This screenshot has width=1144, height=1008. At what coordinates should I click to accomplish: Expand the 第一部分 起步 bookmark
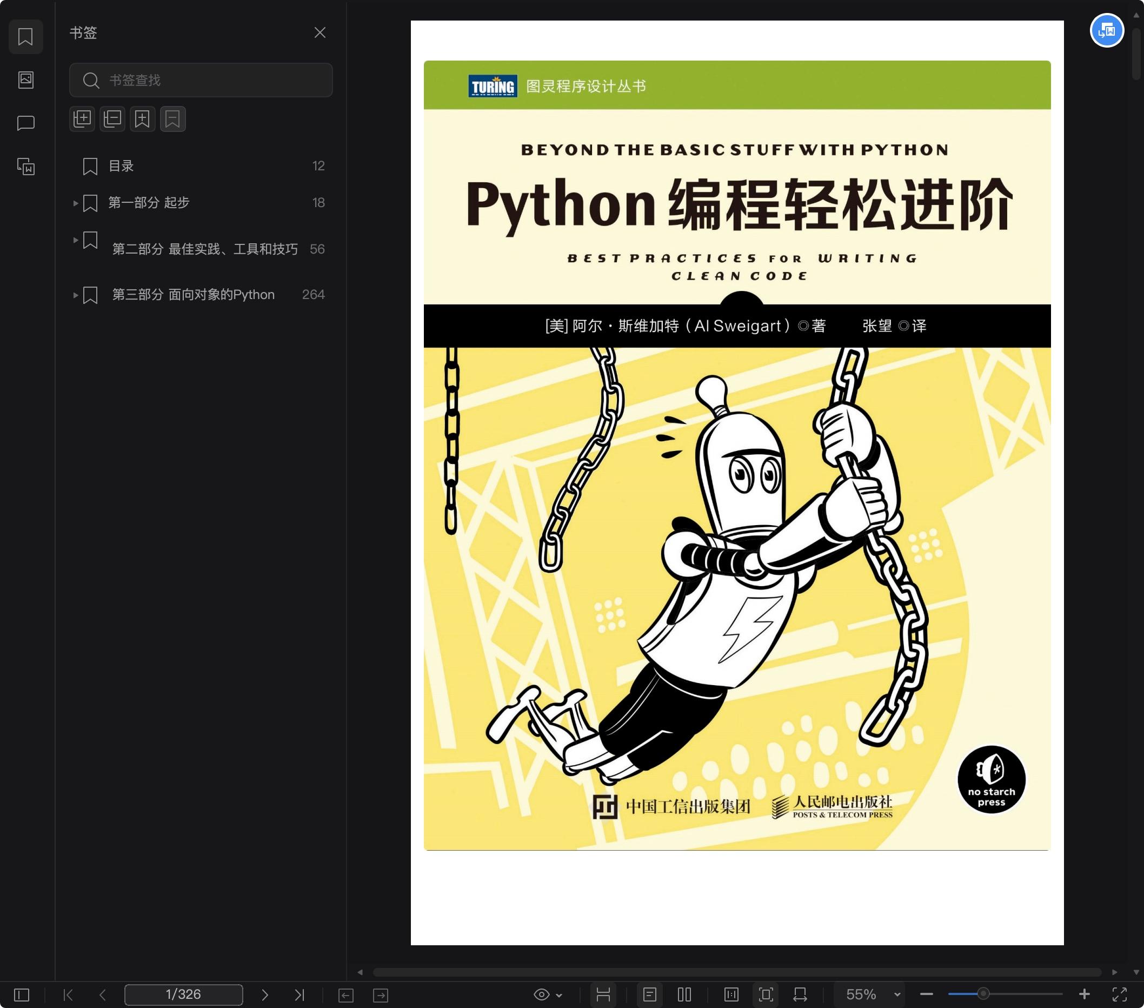(76, 203)
